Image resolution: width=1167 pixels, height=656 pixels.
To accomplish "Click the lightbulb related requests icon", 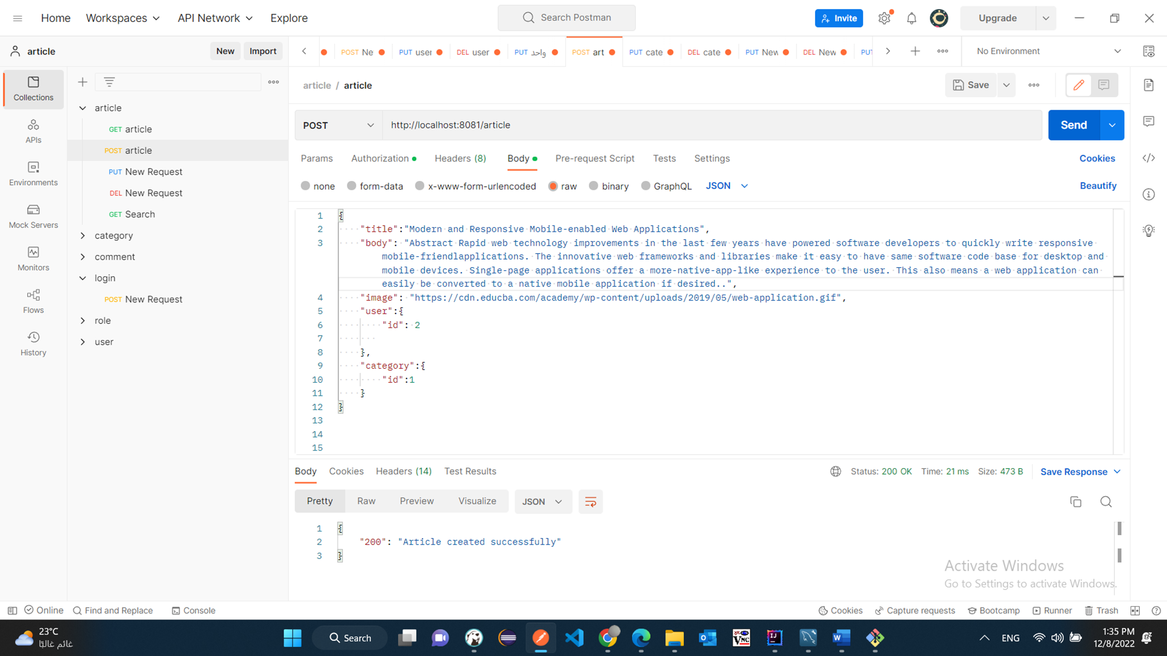I will (1148, 231).
